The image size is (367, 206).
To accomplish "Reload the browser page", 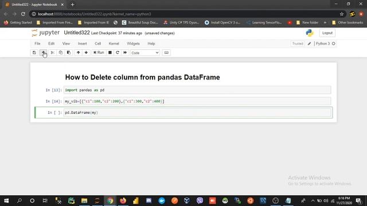I will pyautogui.click(x=23, y=14).
